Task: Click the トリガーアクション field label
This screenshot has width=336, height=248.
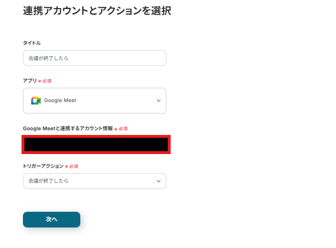Action: (43, 166)
